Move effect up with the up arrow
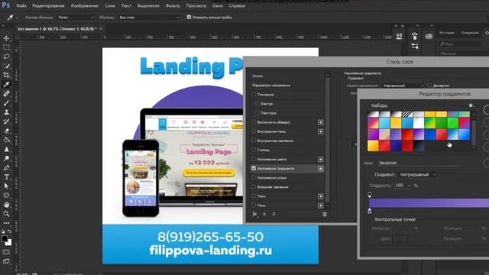The width and height of the screenshot is (489, 275). coord(264,214)
